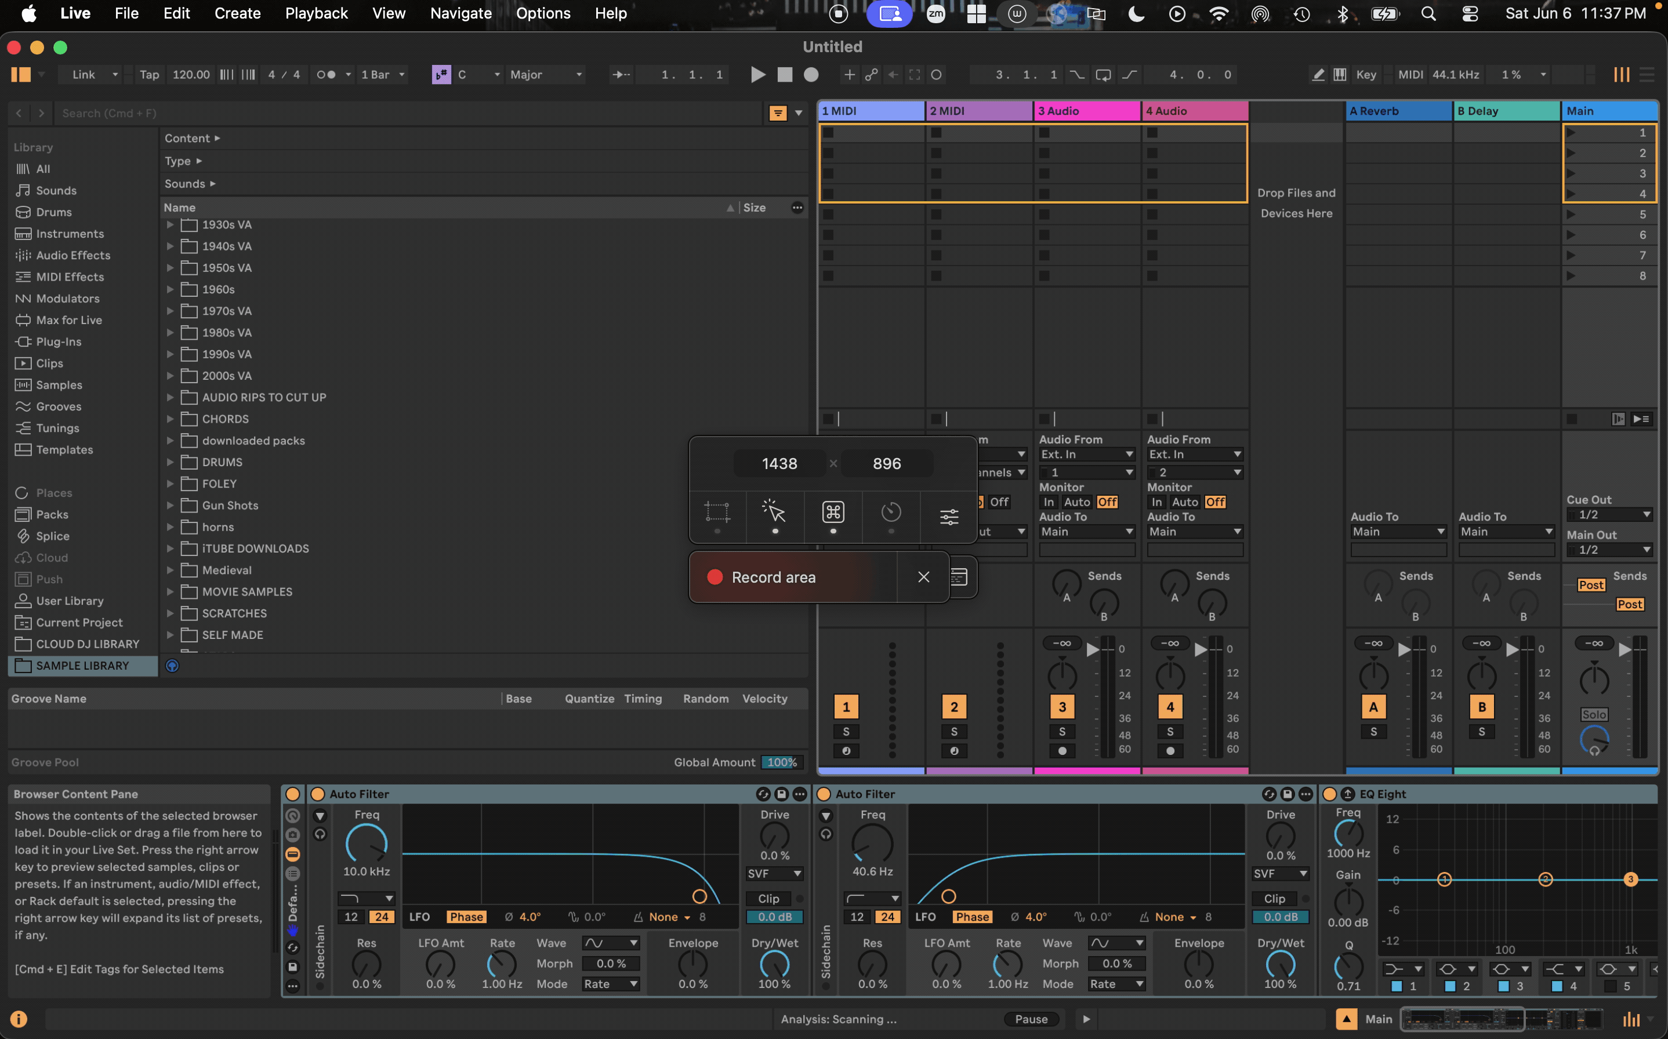The height and width of the screenshot is (1039, 1668).
Task: Expand the DRUMS folder
Action: click(x=170, y=463)
